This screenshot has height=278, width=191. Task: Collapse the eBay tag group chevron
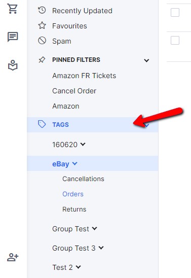pos(75,163)
